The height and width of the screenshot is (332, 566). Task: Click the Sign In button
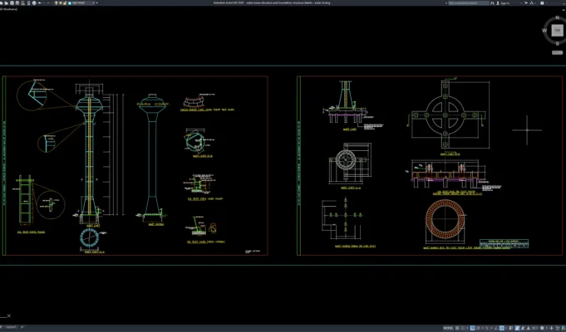click(x=504, y=2)
